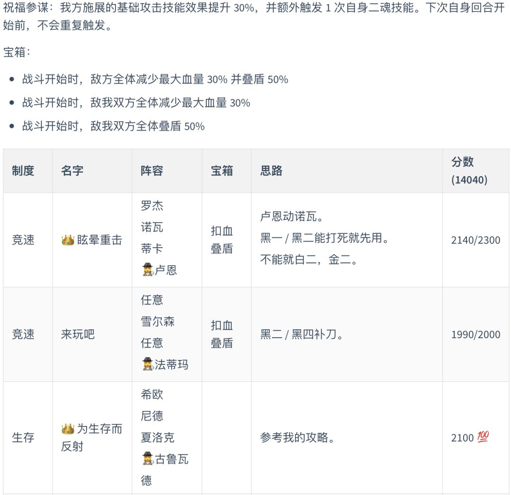
Task: Click the bullet 敌我双方全体减少最大血量 30%
Action: tap(136, 103)
